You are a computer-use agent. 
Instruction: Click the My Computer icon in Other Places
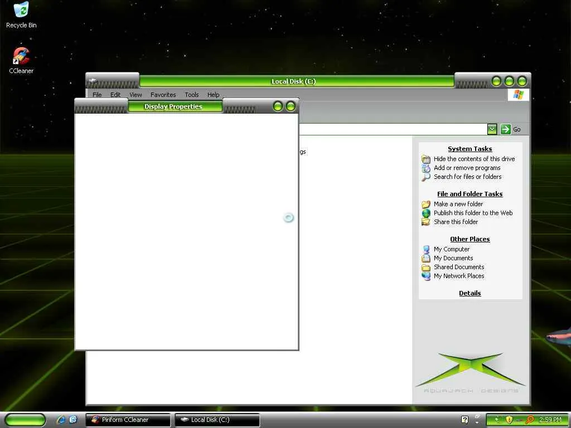tap(425, 249)
